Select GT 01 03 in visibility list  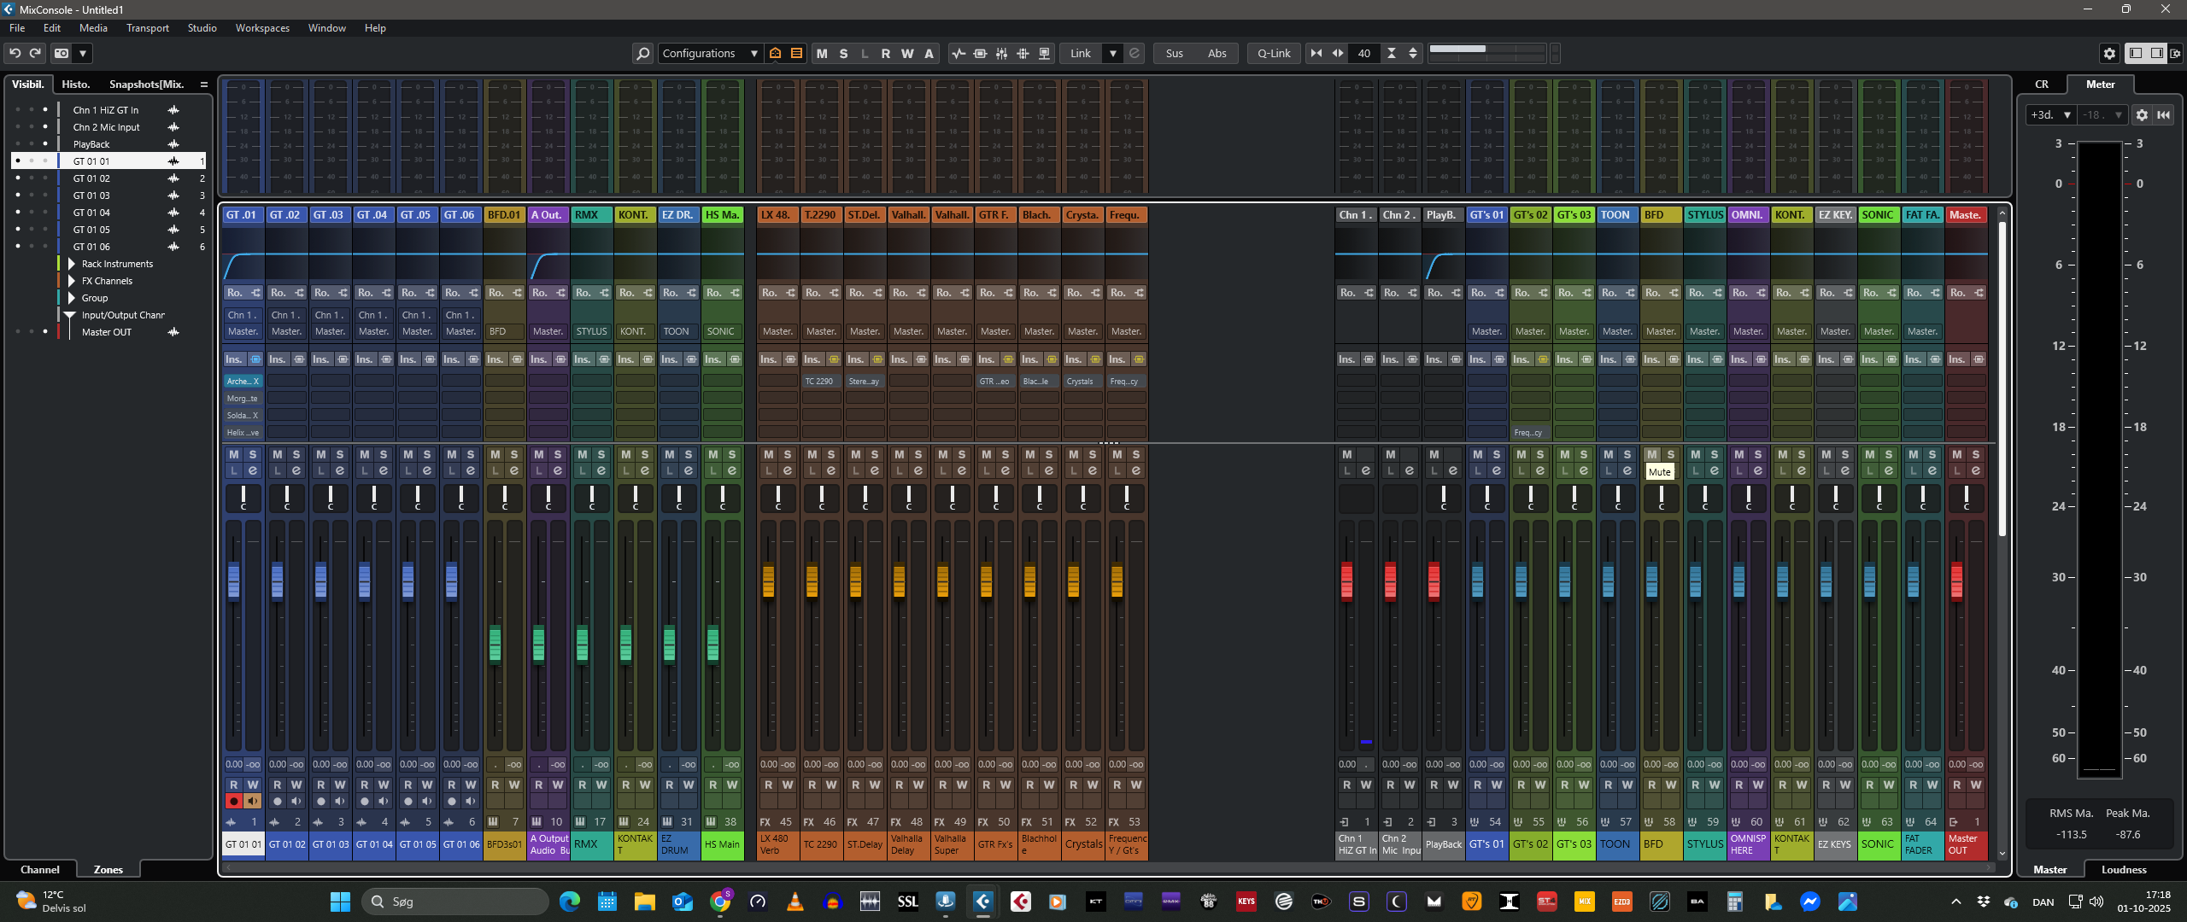pos(91,195)
